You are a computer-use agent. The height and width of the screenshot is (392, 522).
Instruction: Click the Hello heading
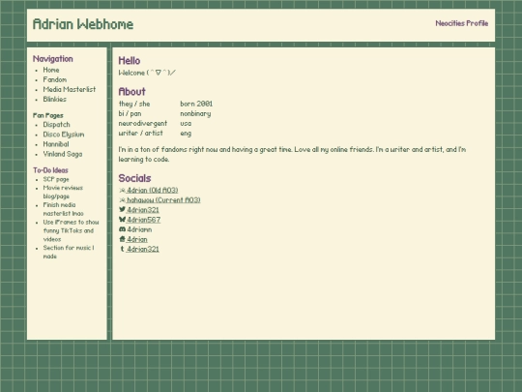pyautogui.click(x=130, y=61)
